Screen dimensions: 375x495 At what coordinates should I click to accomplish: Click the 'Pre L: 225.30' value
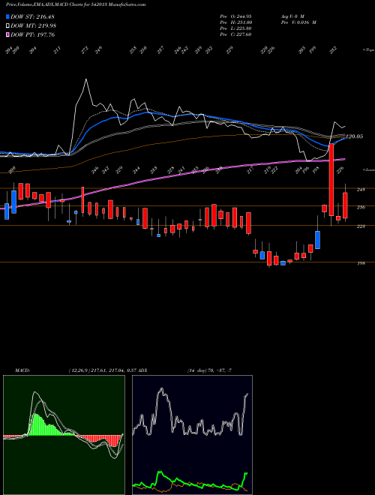tap(235, 28)
